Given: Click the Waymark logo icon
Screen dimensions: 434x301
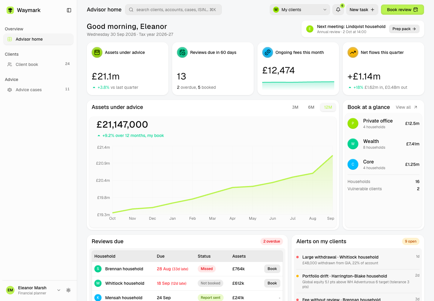Looking at the screenshot, I should coord(10,10).
